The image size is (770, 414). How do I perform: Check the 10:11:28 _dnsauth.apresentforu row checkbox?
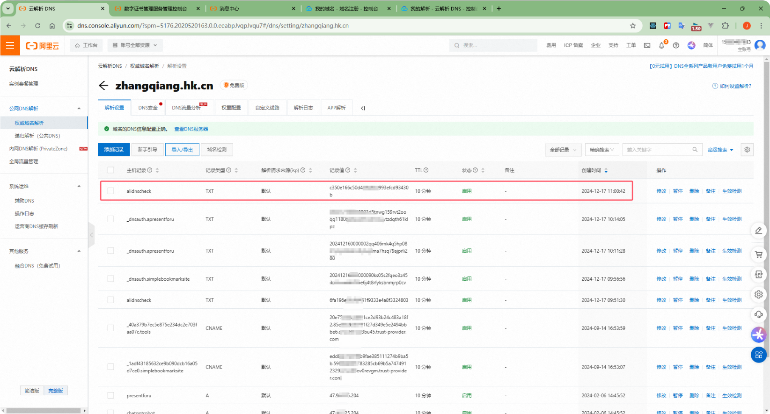(110, 251)
